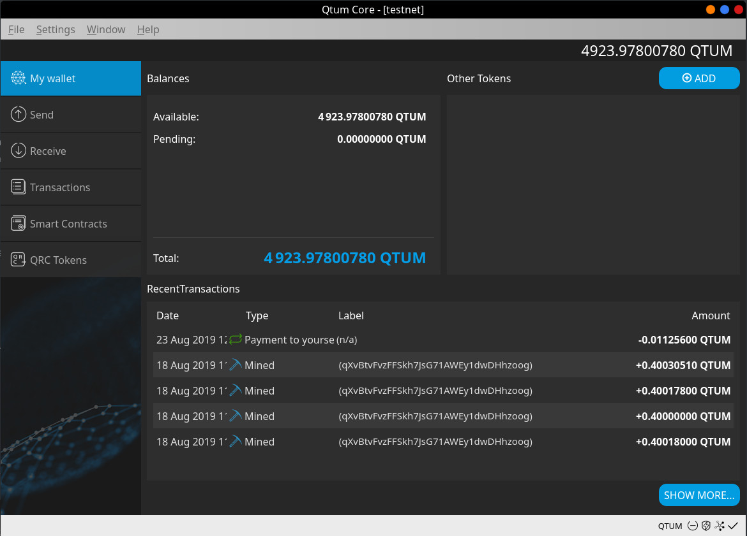The height and width of the screenshot is (536, 747).
Task: Click the Transactions list icon in sidebar
Action: pos(18,187)
